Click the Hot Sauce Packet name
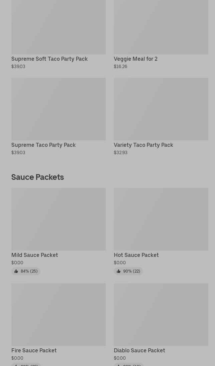This screenshot has height=366, width=215. tap(136, 255)
